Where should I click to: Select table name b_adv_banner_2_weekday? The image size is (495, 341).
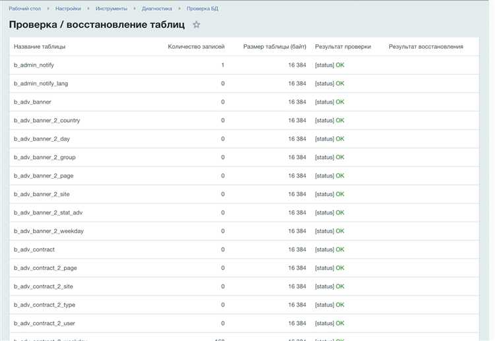click(49, 232)
